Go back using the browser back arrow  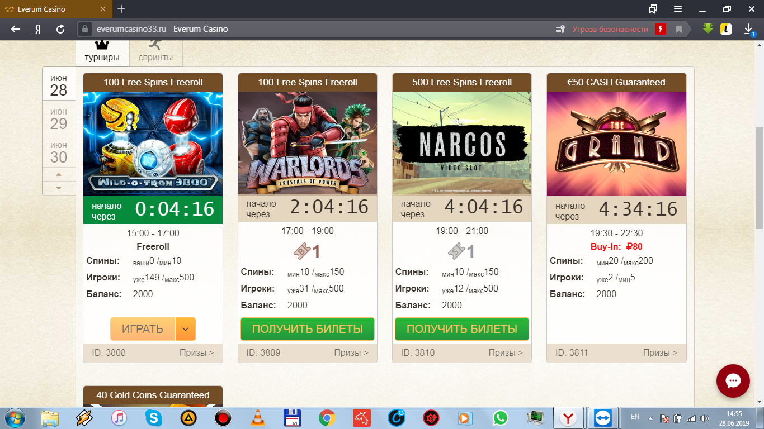coord(16,29)
